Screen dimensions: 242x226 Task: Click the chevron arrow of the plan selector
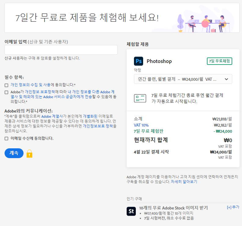point(226,79)
